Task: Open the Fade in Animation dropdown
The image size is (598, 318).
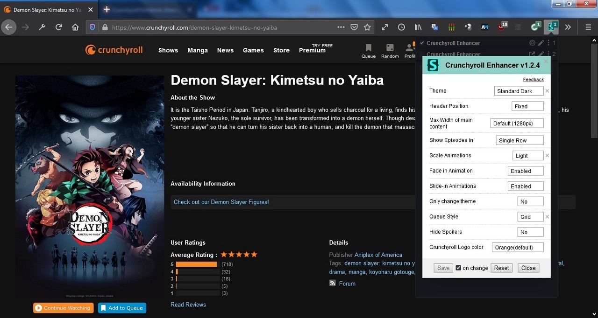Action: click(526, 171)
